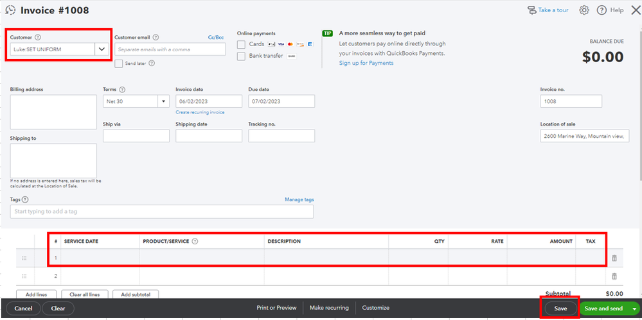Viewport: 642px width, 320px height.
Task: Click the drag handle for line 1
Action: [25, 258]
